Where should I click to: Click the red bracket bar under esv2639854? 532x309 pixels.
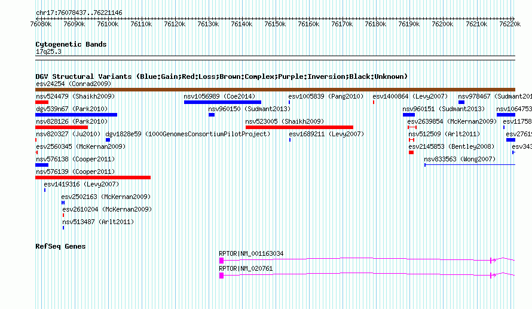[412, 127]
